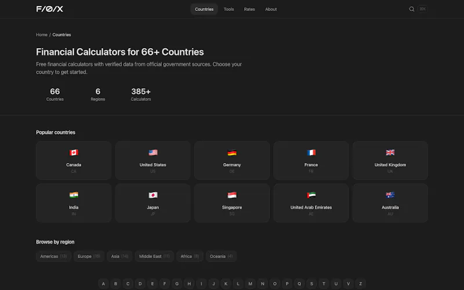Open the search magnifier icon
Image resolution: width=464 pixels, height=290 pixels.
pyautogui.click(x=412, y=9)
